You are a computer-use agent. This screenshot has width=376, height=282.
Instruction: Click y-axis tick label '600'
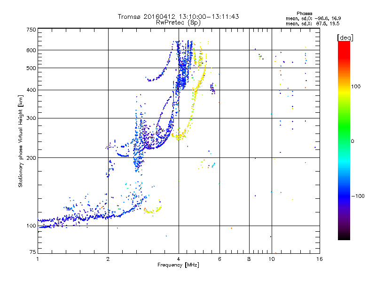[31, 50]
